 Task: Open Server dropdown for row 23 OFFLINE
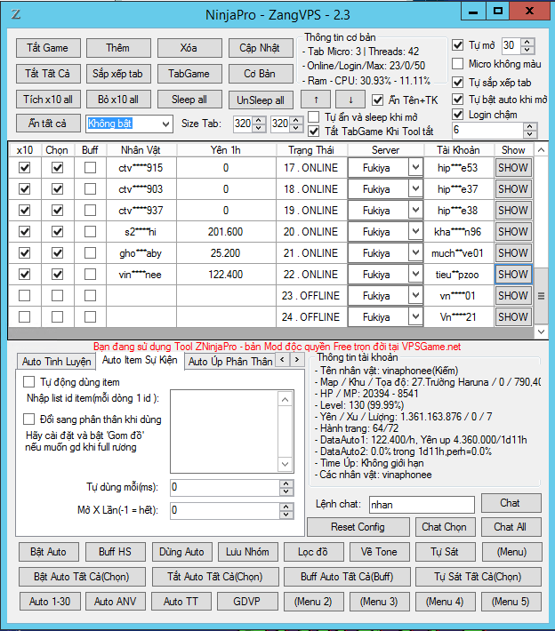415,295
